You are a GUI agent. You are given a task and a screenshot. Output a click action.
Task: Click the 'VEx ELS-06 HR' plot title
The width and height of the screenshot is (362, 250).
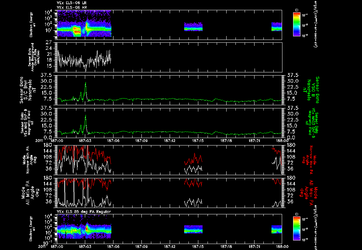(x=71, y=8)
